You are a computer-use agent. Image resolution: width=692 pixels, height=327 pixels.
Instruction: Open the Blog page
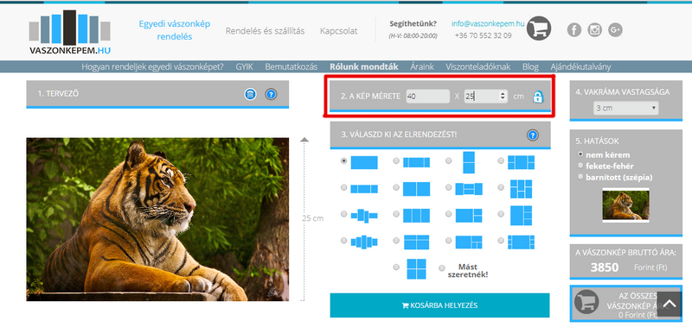[530, 67]
